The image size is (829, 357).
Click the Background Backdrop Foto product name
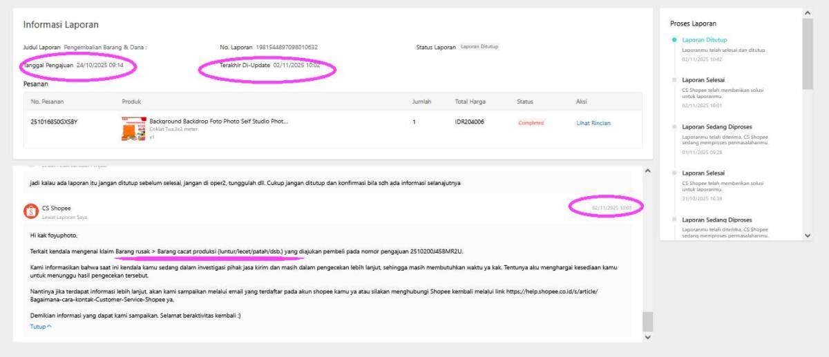(x=218, y=122)
